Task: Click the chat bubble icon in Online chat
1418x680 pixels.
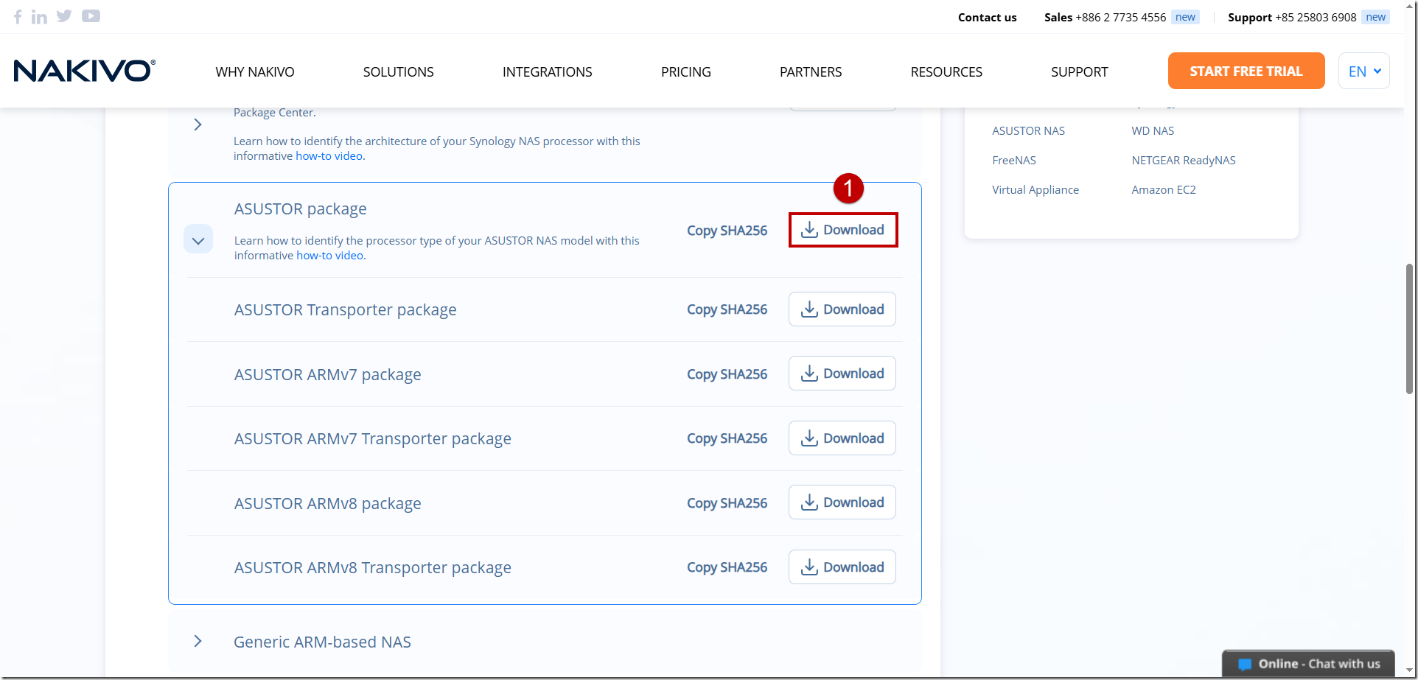Action: 1245,664
